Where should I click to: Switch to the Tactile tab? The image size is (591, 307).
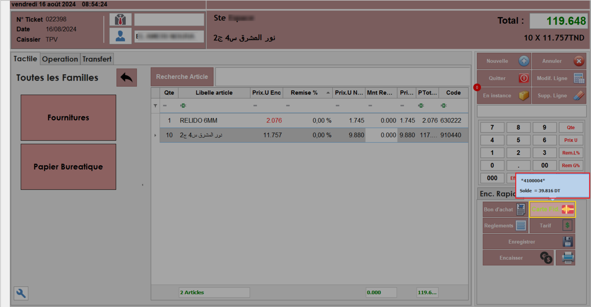coord(25,59)
